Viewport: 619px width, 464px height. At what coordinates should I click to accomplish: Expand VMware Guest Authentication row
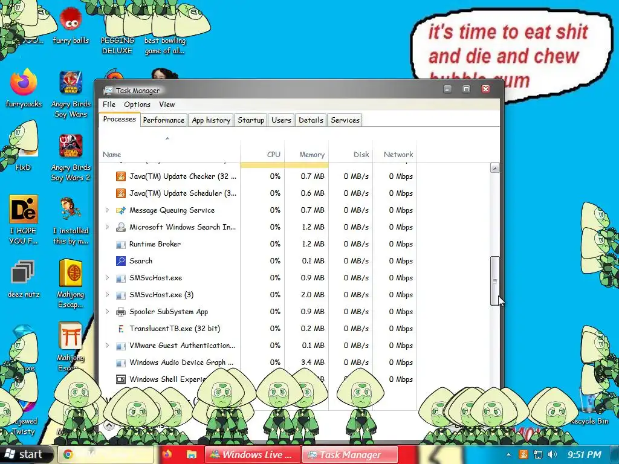(107, 345)
